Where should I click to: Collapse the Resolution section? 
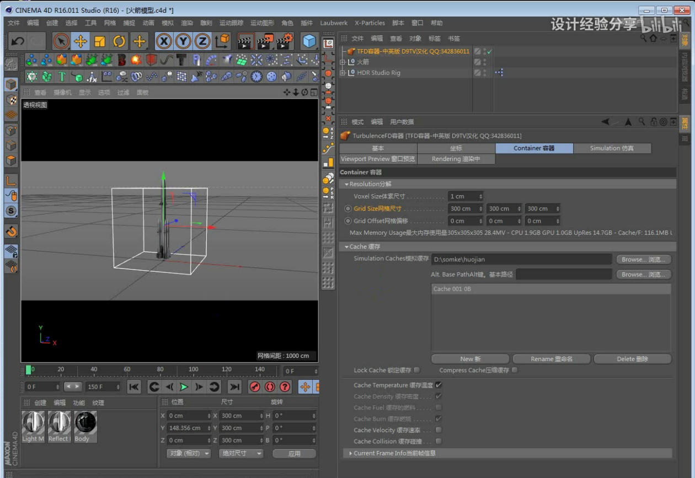click(347, 184)
